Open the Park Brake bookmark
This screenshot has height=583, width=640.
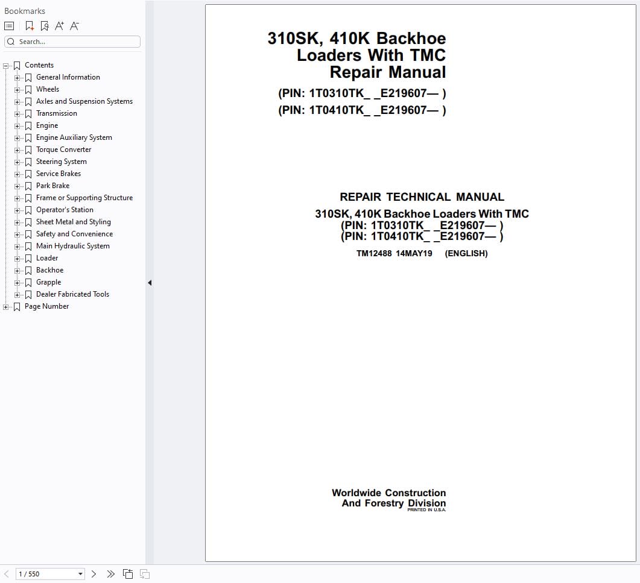(52, 186)
